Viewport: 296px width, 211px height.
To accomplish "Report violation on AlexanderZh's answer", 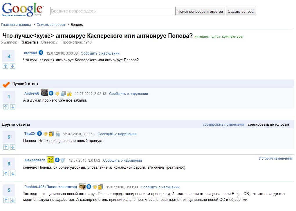I will [122, 160].
